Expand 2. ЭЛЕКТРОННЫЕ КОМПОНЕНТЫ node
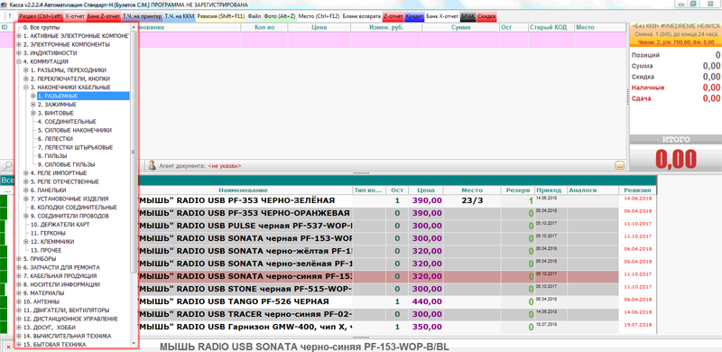This screenshot has width=722, height=352. [19, 45]
